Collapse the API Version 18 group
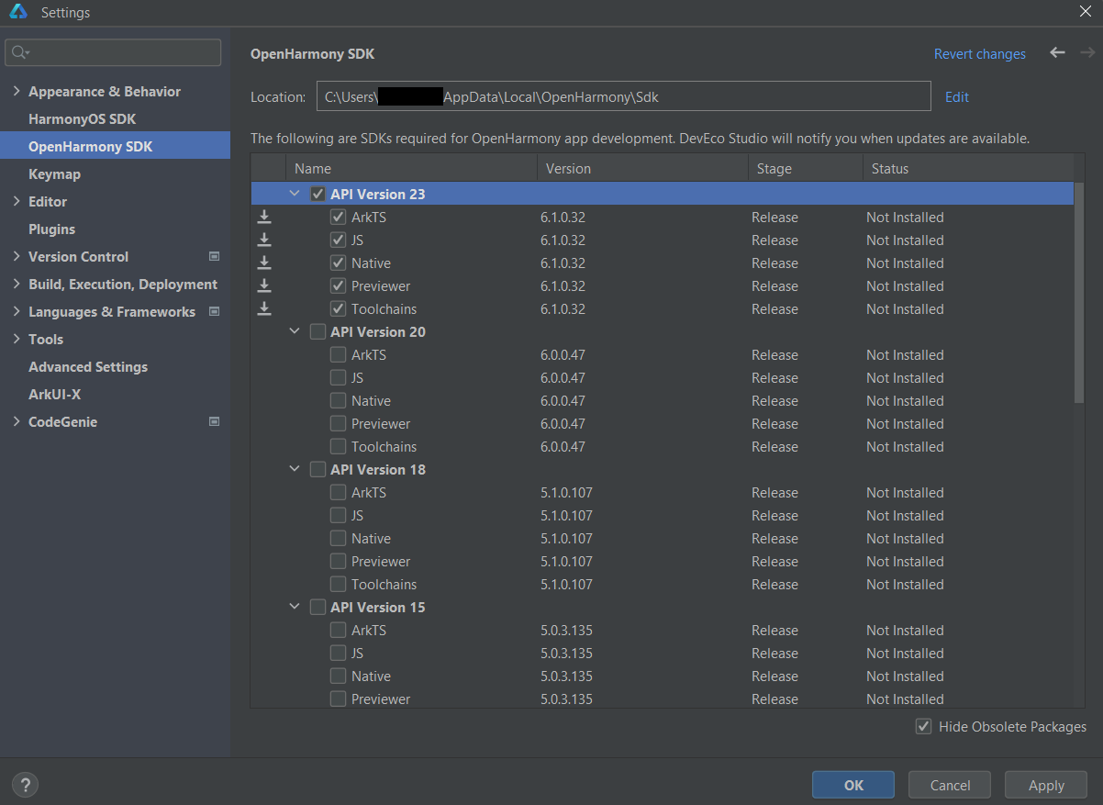1103x805 pixels. tap(295, 469)
